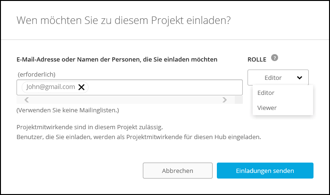The height and width of the screenshot is (195, 330).
Task: Remove the John@gmail.com recipient chip
Action: point(82,87)
